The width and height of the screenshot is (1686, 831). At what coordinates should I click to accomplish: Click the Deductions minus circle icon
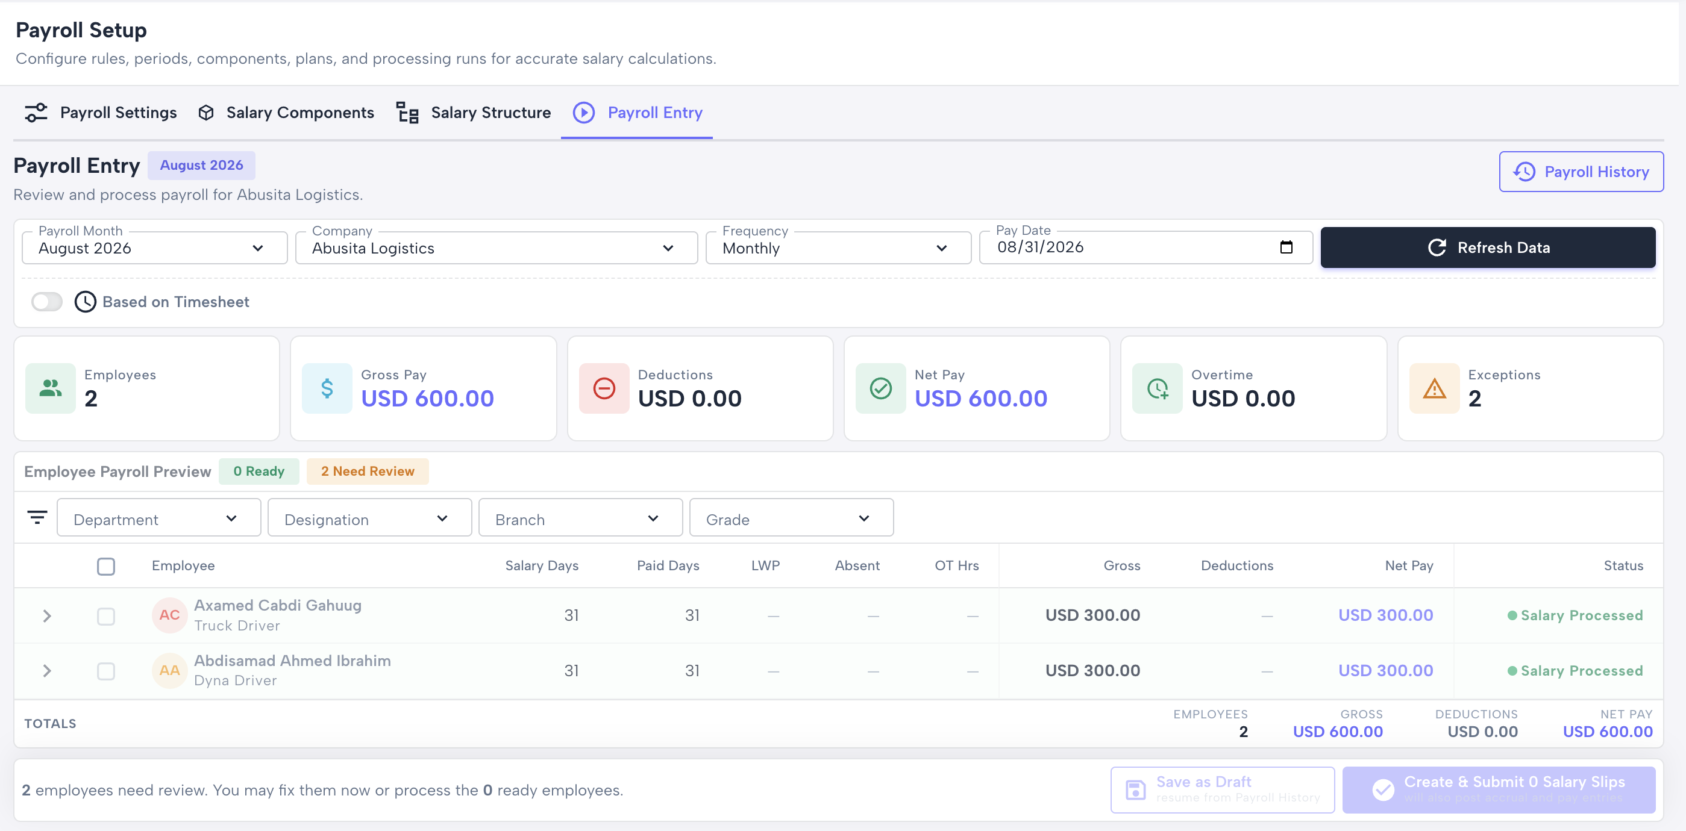pyautogui.click(x=604, y=388)
